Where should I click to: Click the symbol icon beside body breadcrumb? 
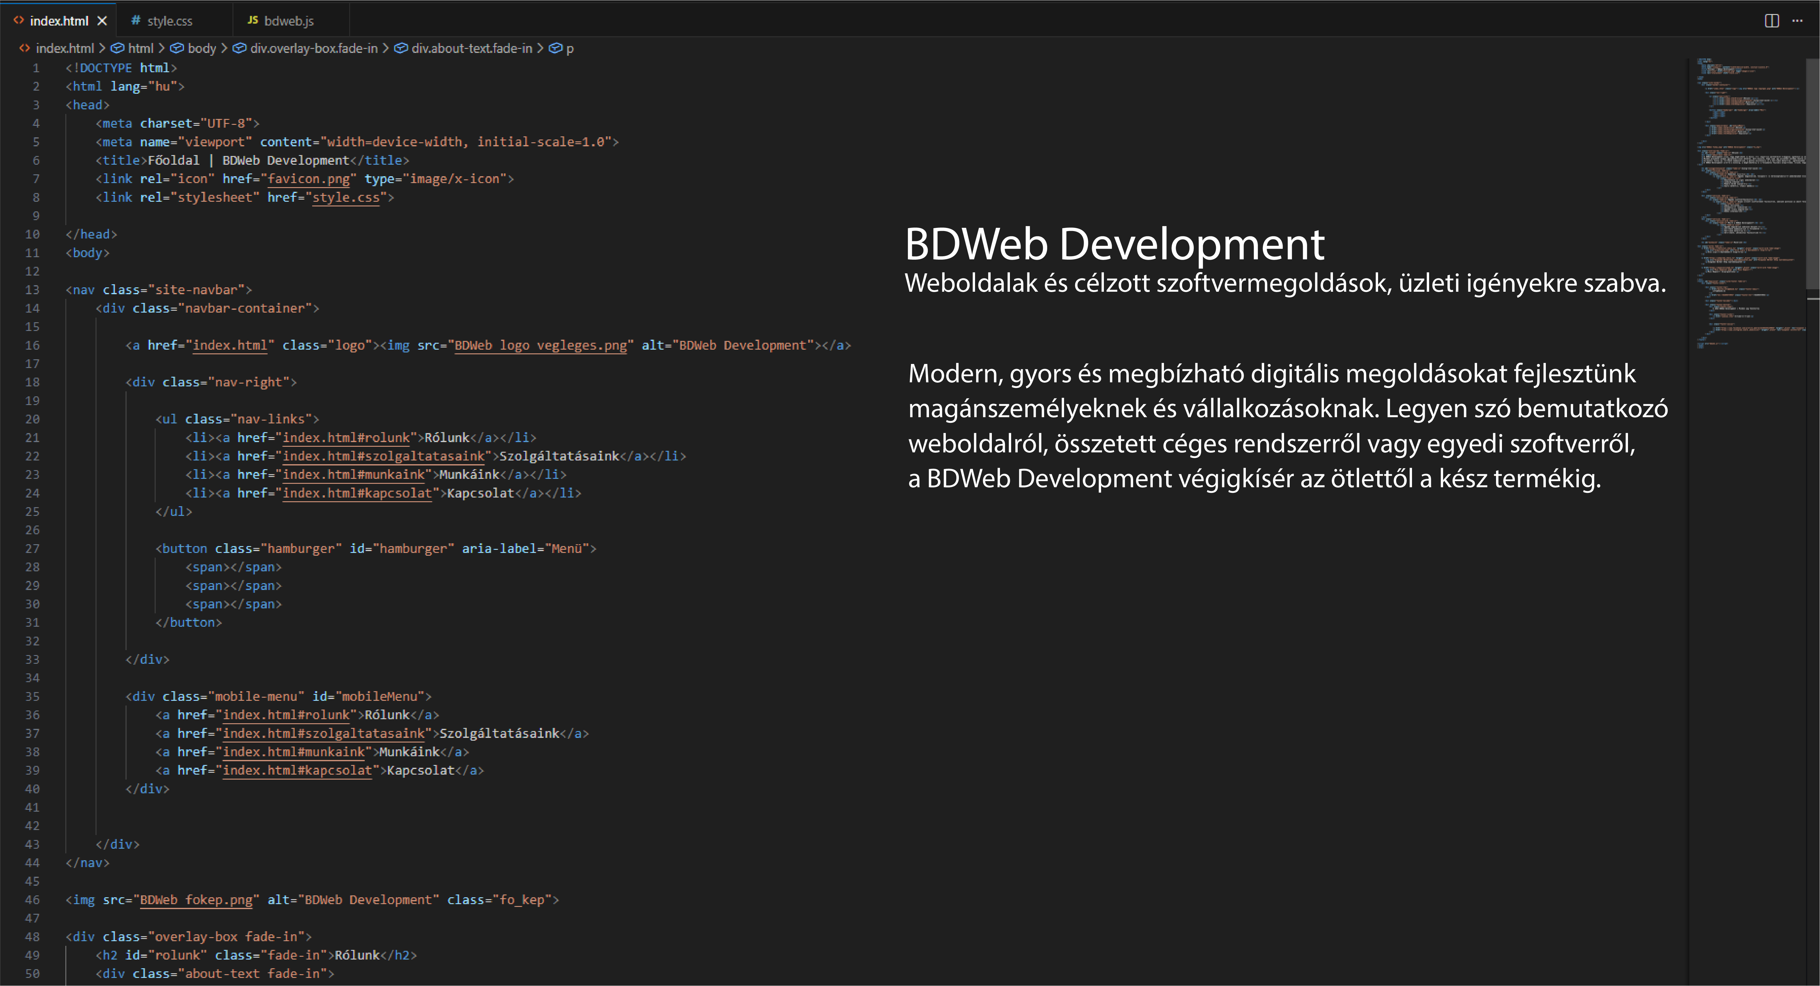point(177,48)
